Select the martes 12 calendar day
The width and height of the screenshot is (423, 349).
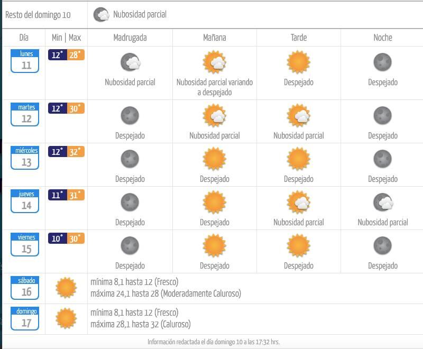click(25, 115)
